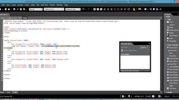Viewport: 179px width, 100px height.
Task: Select <div> tag in Toolbox
Action: click(x=171, y=22)
